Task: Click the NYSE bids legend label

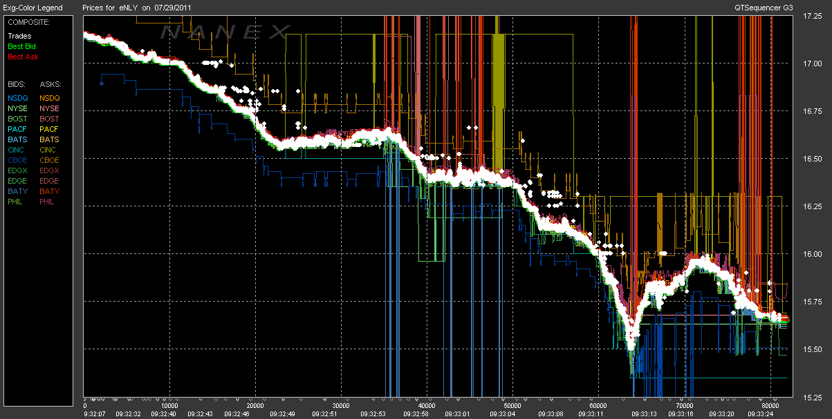Action: click(x=18, y=108)
